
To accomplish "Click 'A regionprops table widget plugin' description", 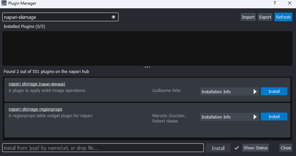I will (50, 116).
